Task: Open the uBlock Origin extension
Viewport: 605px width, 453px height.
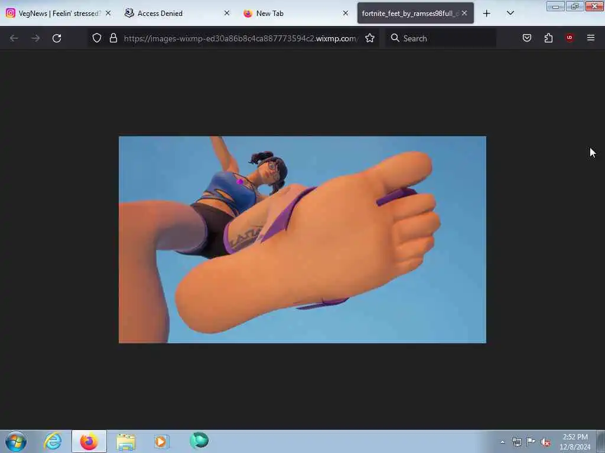Action: (570, 38)
